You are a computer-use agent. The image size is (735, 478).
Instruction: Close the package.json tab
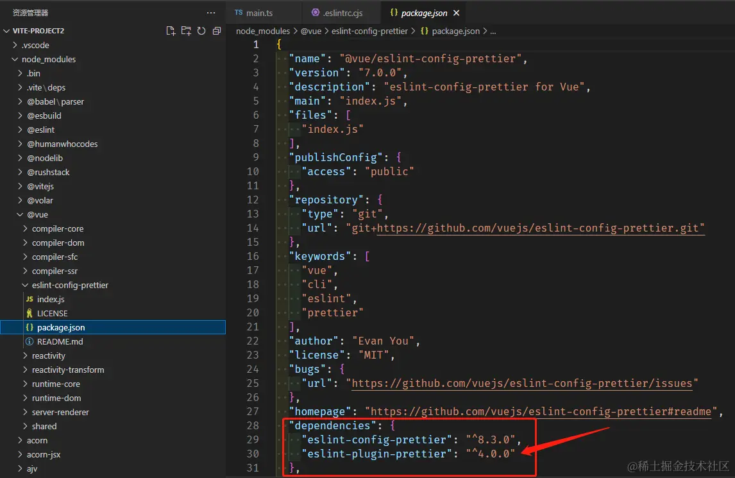[457, 13]
